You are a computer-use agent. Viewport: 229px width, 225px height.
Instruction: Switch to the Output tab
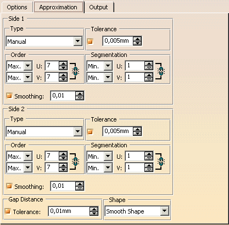point(98,7)
